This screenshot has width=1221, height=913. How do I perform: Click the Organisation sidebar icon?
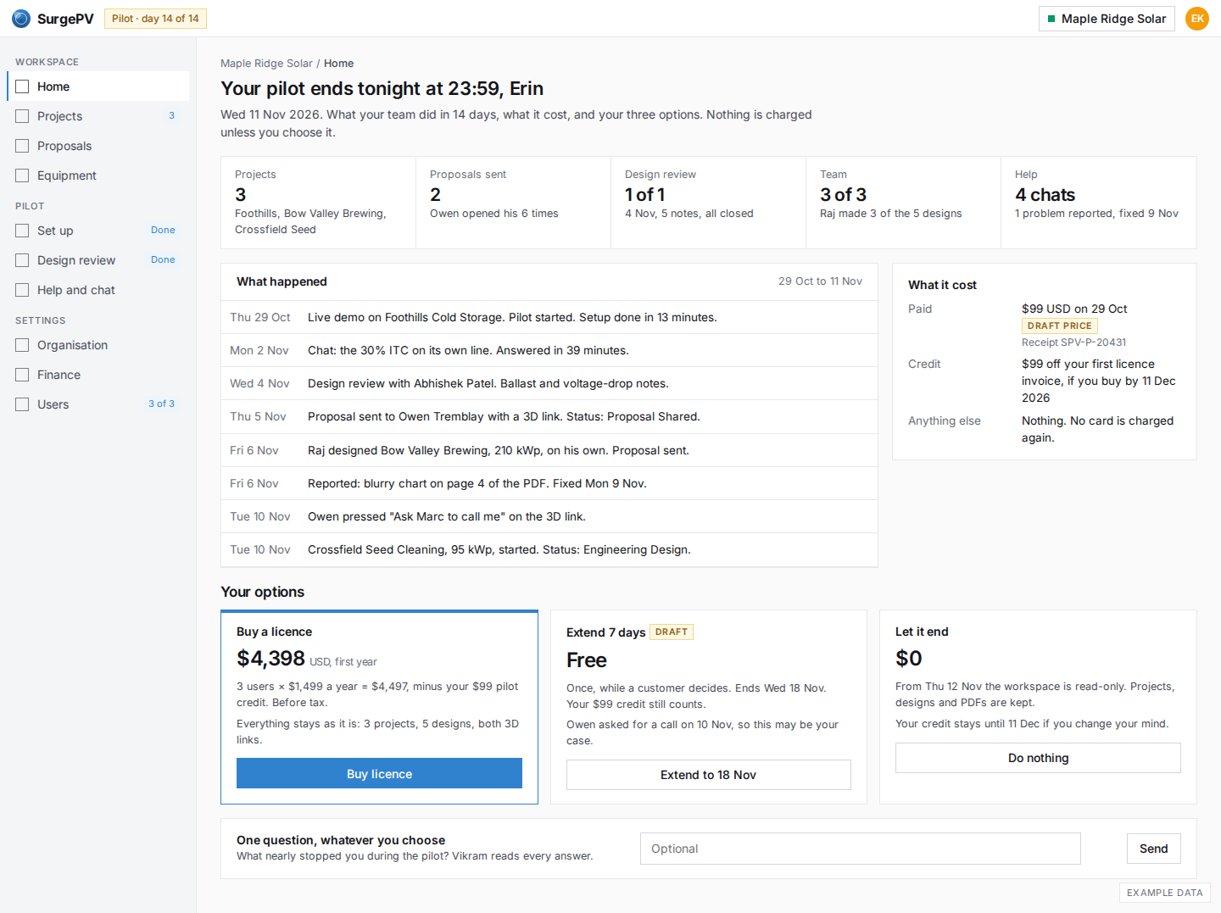click(x=22, y=345)
